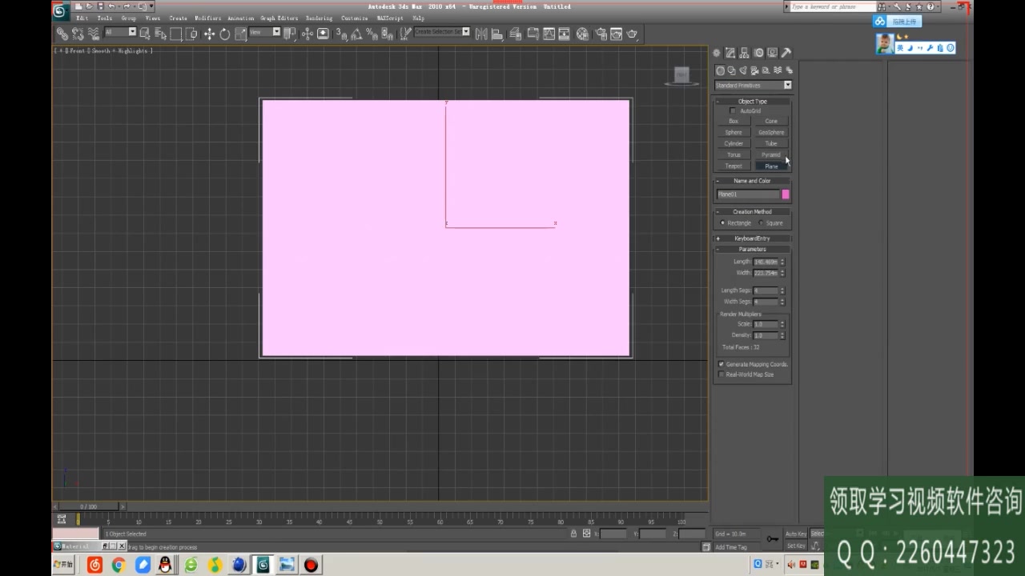Open the Graph Editors menu
The image size is (1025, 576).
click(279, 18)
